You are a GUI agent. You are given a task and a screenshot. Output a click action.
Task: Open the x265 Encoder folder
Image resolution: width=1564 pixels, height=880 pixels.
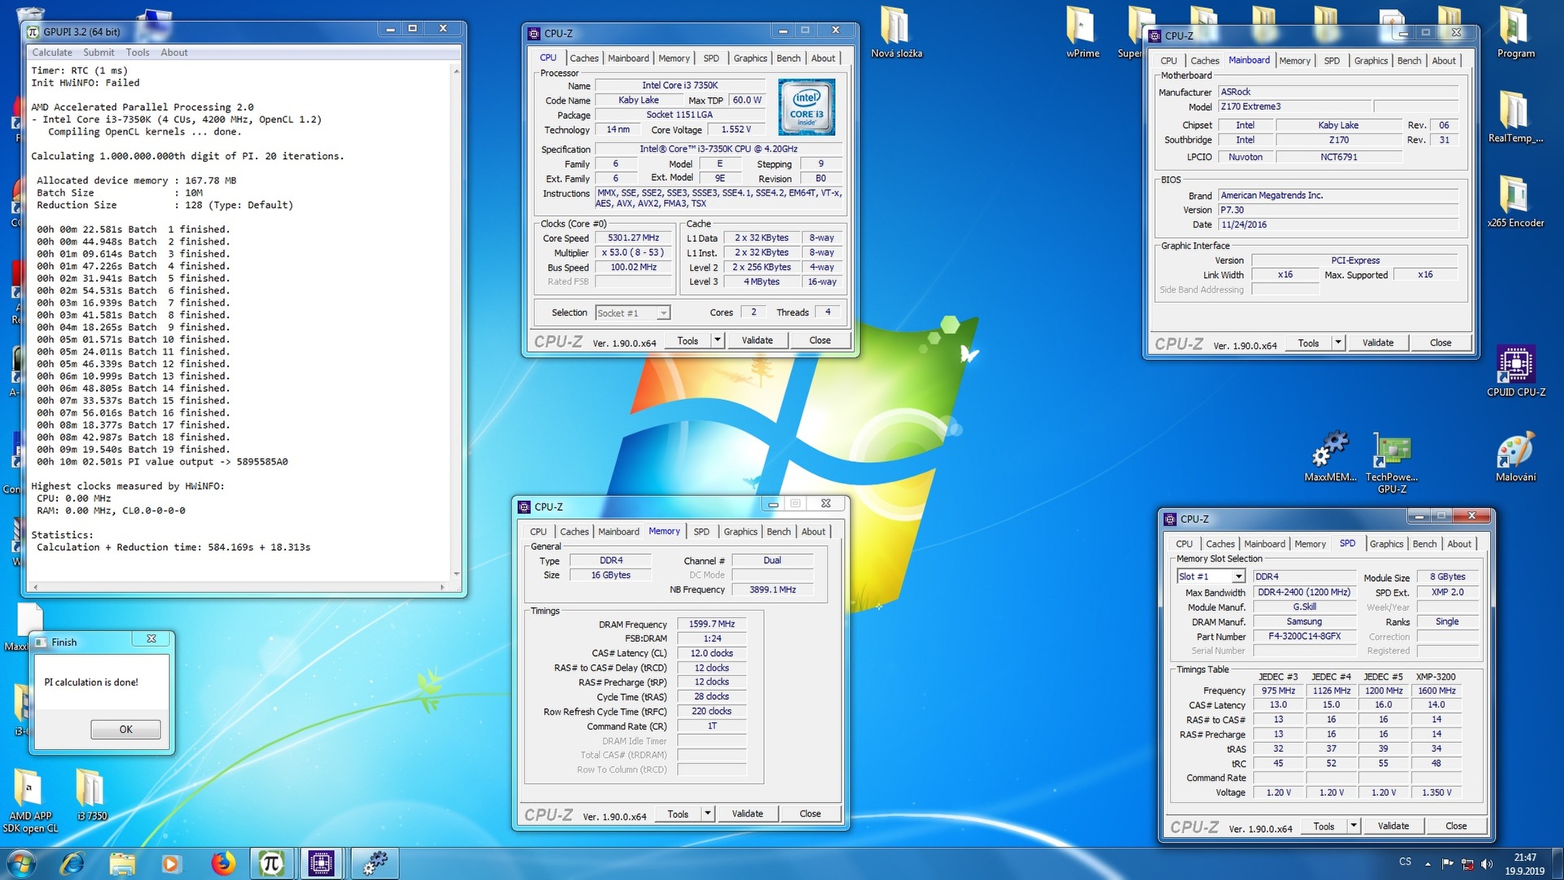click(x=1515, y=201)
